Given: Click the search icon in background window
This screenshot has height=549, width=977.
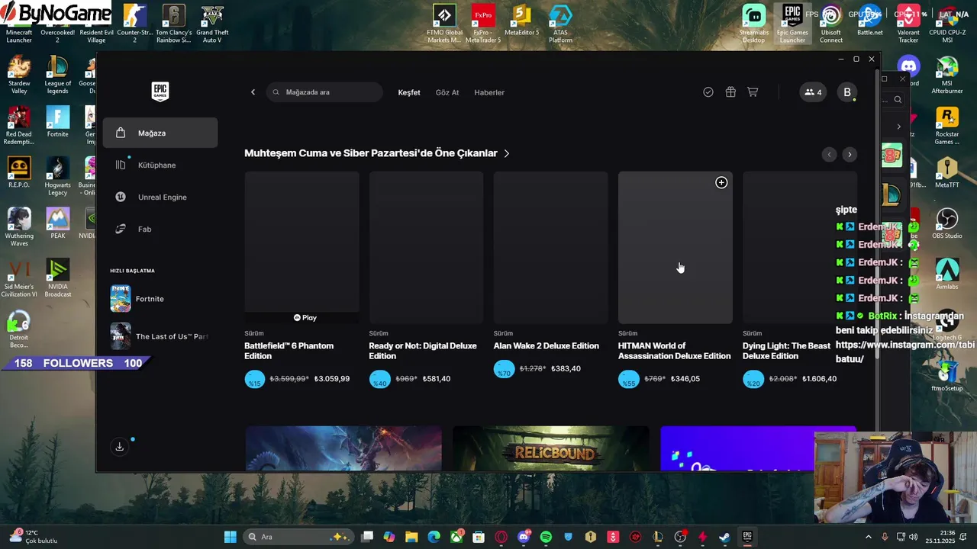Looking at the screenshot, I should tap(898, 99).
